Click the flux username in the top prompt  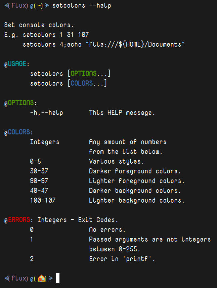(19, 5)
